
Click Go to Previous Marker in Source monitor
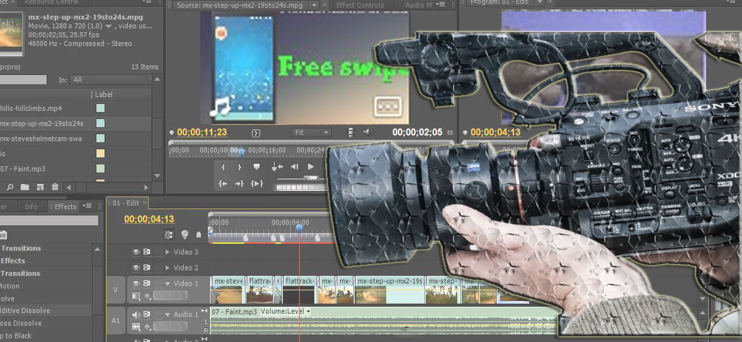277,166
